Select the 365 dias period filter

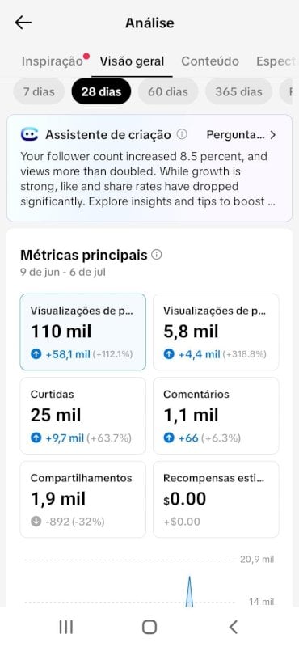click(238, 91)
